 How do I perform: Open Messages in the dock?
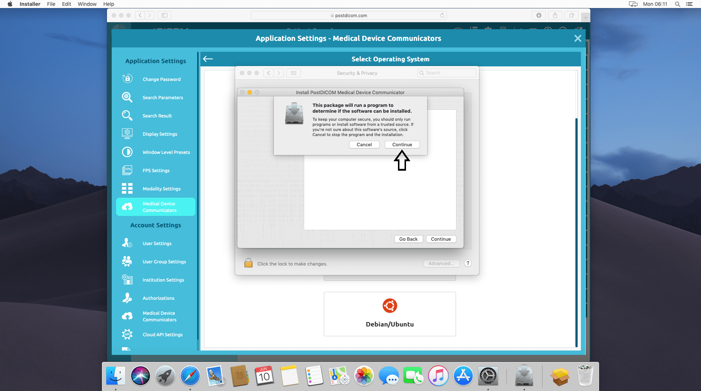click(x=389, y=376)
